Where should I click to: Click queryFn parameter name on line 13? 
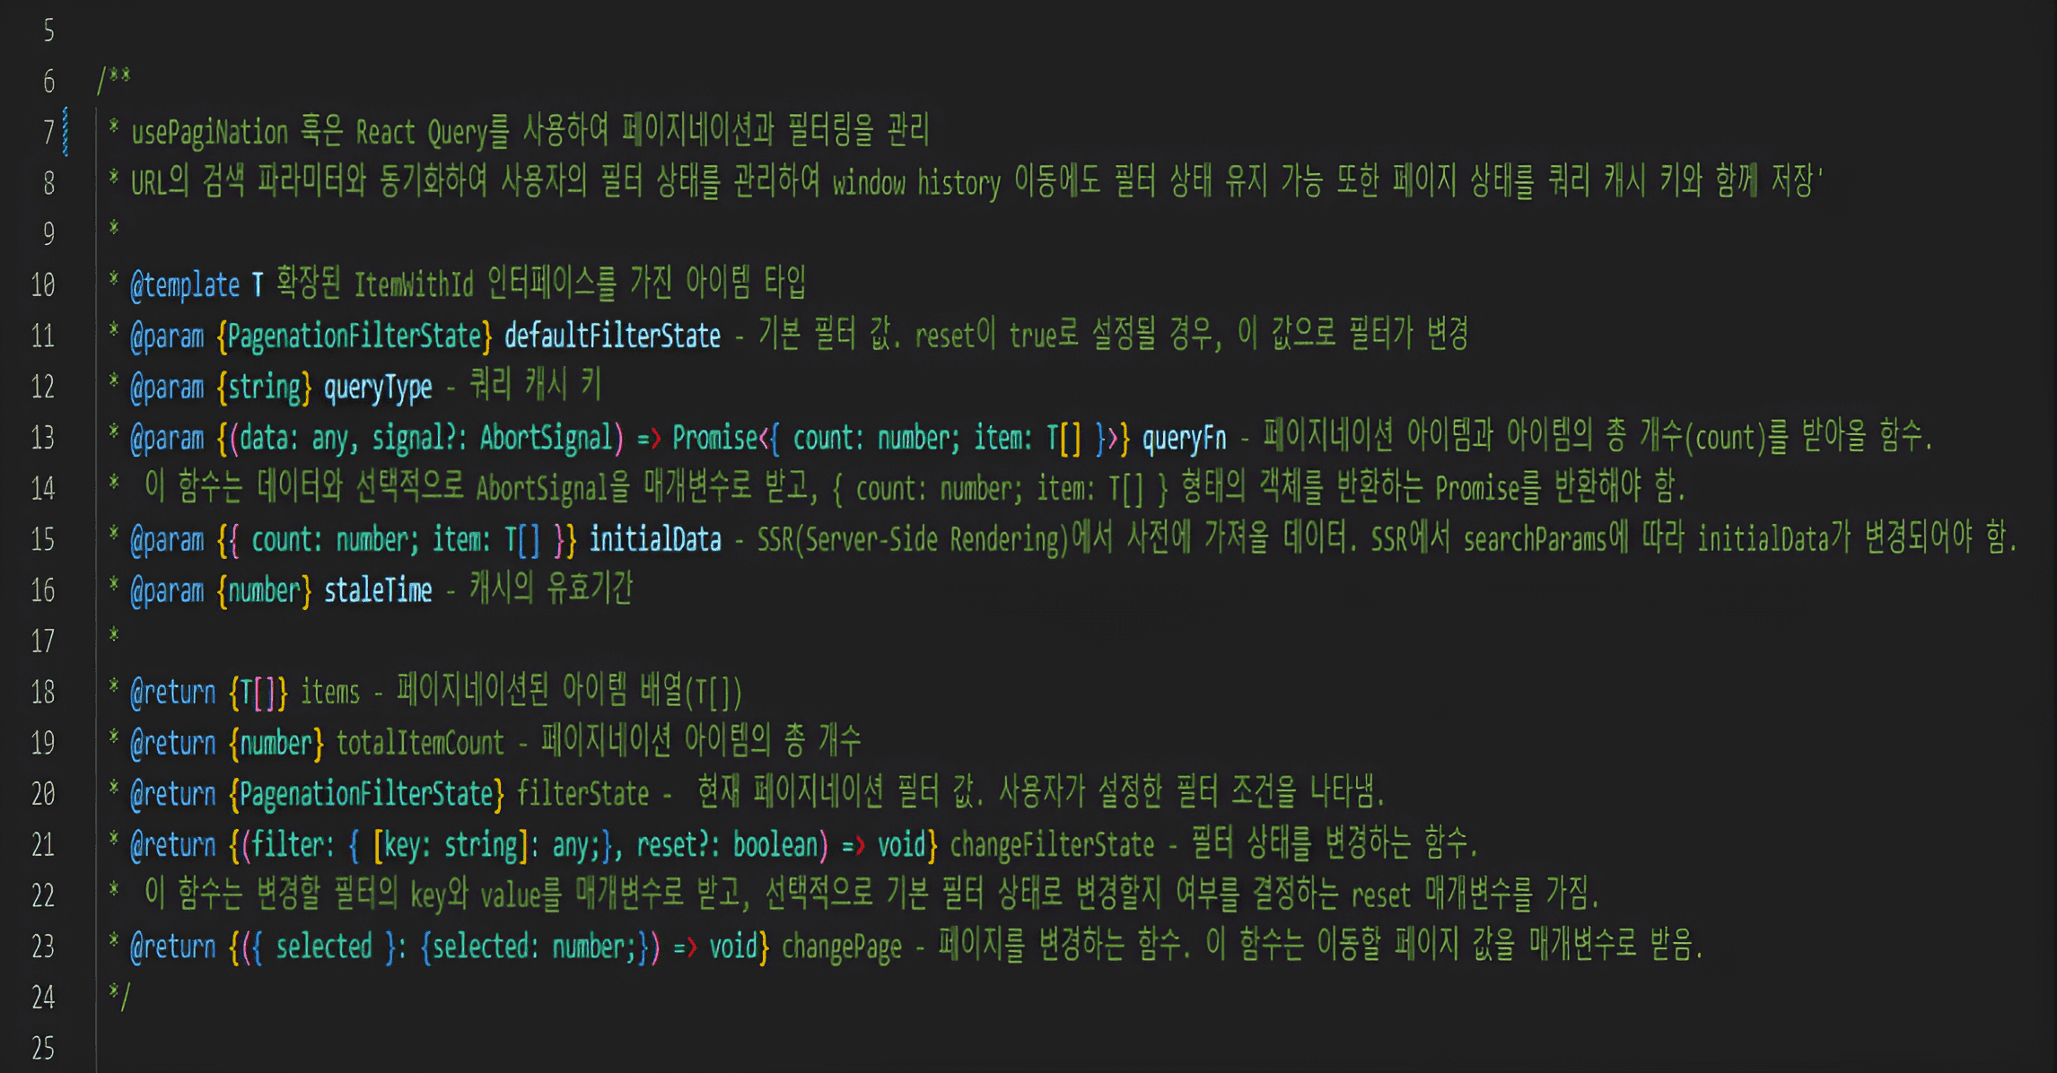click(1184, 438)
